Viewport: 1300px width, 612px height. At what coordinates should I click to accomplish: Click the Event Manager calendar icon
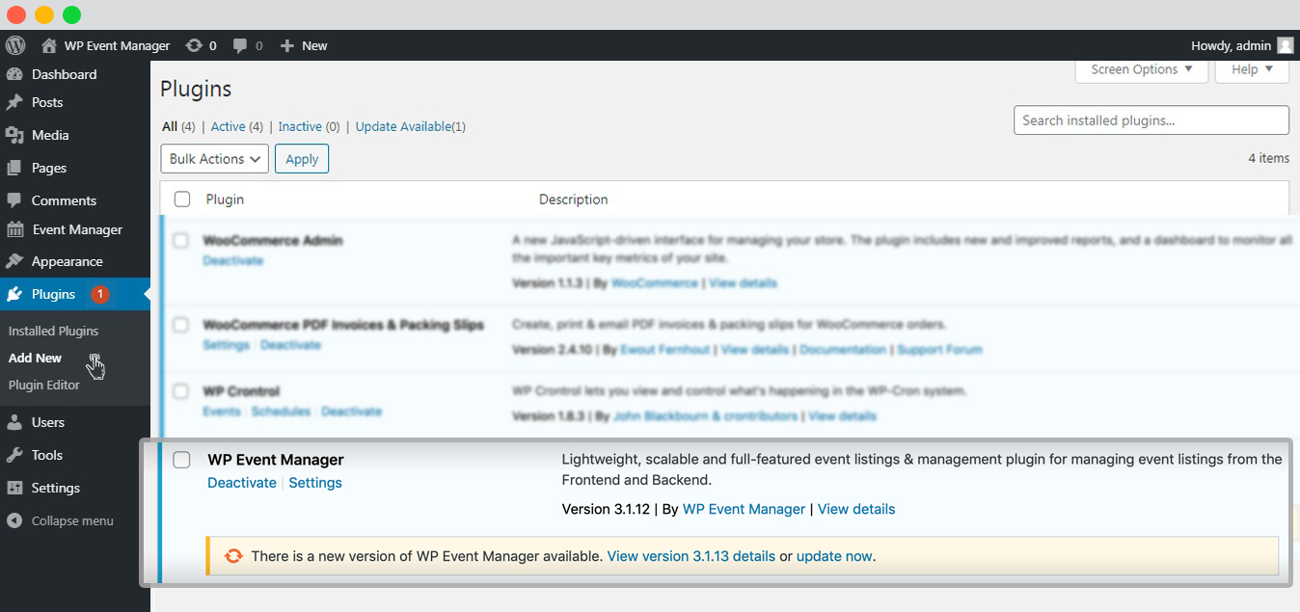(14, 229)
